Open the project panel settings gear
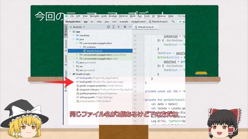The image size is (248, 139). [125, 27]
